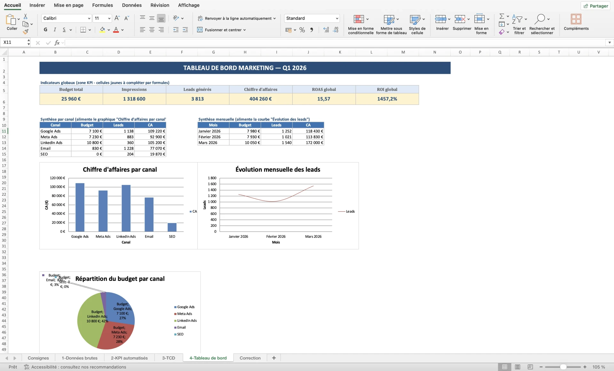
Task: Open the Affichage ribbon tab
Action: point(189,5)
